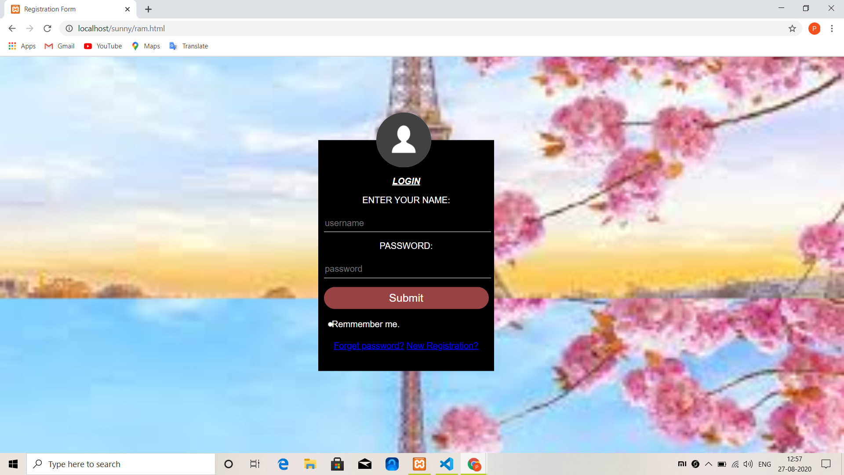The width and height of the screenshot is (844, 475).
Task: Open YouTube from the bookmarks bar
Action: pyautogui.click(x=102, y=46)
